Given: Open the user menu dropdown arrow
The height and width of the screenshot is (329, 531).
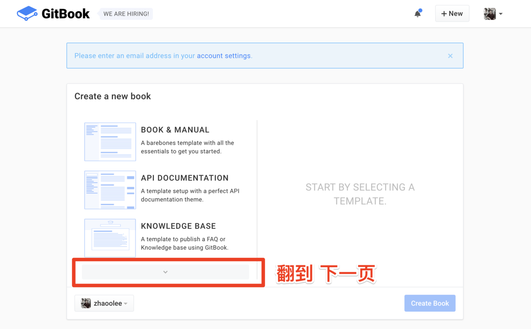Looking at the screenshot, I should coord(501,13).
